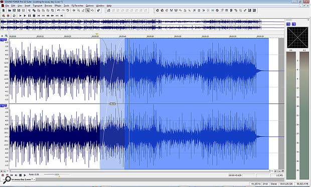Toggle channel 1 button in the meters panel
The width and height of the screenshot is (311, 187).
[288, 24]
